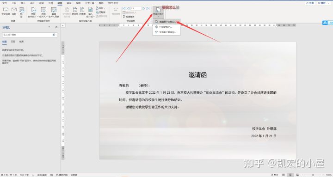Select Edit Individual Documents (编辑单个文档) entry

(x=166, y=22)
